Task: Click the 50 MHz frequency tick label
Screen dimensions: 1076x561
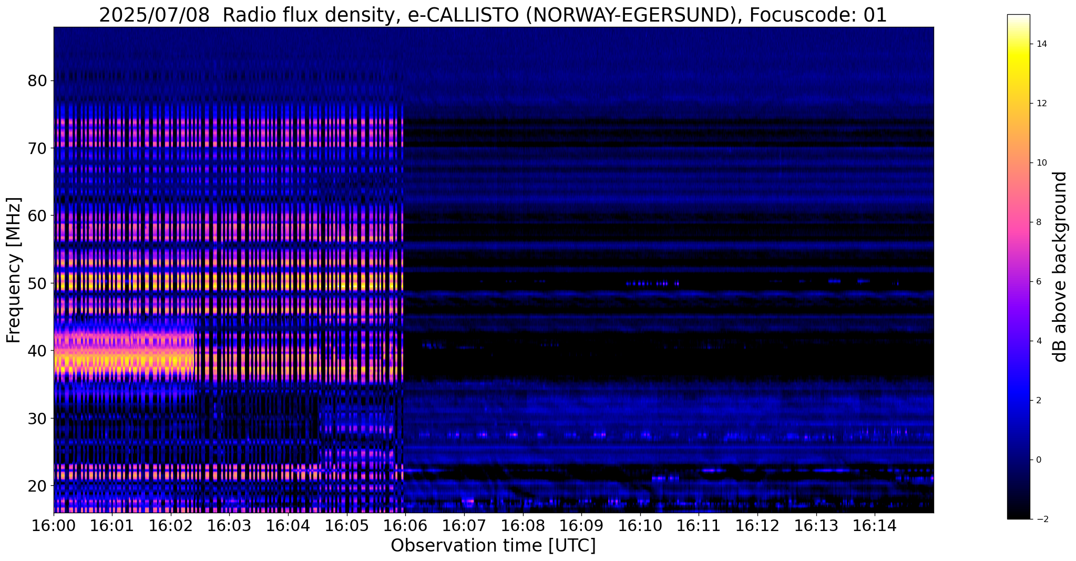Action: click(37, 283)
